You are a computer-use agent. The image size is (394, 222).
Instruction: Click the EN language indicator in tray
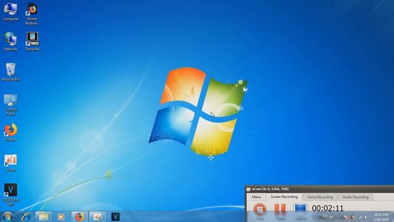tap(324, 216)
